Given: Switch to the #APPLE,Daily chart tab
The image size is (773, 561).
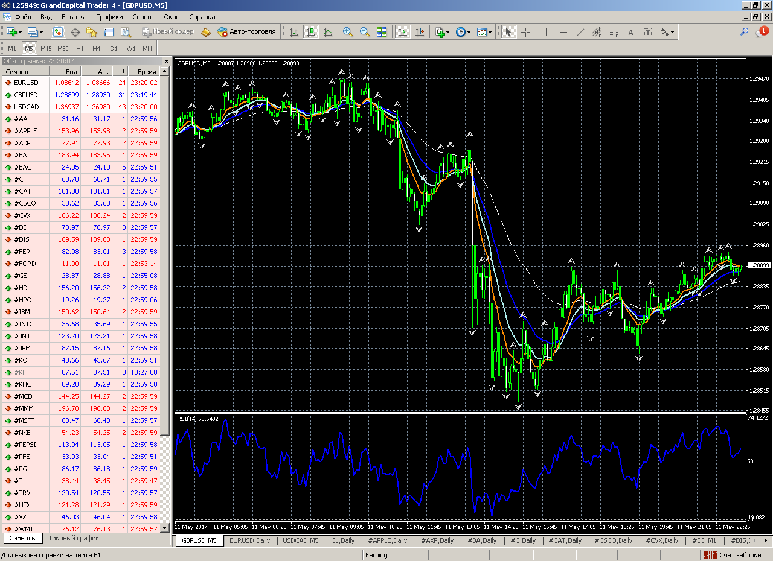Looking at the screenshot, I should coord(387,540).
